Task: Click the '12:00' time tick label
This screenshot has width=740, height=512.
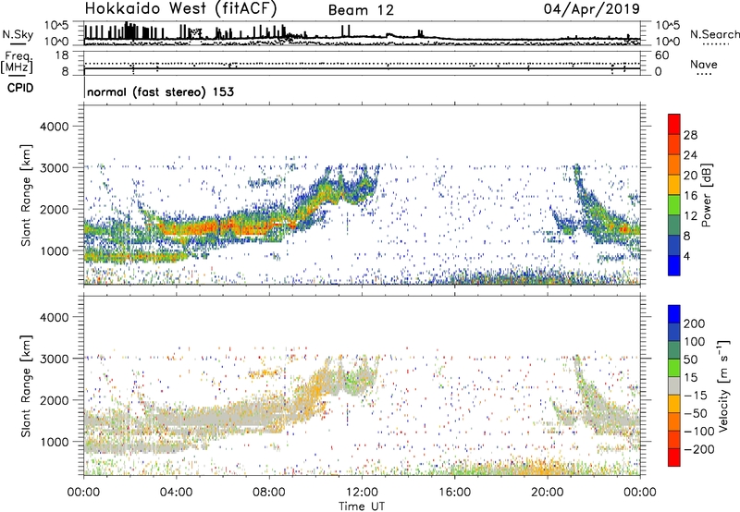Action: (362, 493)
